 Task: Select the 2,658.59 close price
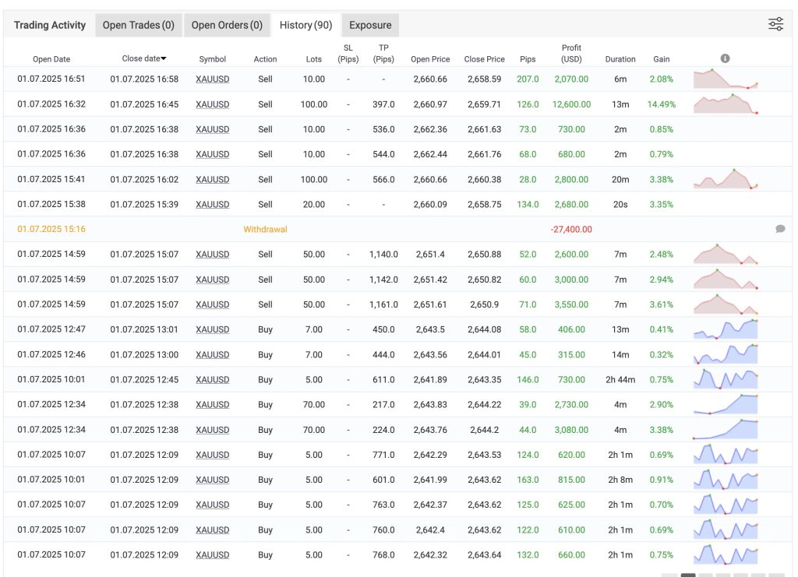[485, 79]
